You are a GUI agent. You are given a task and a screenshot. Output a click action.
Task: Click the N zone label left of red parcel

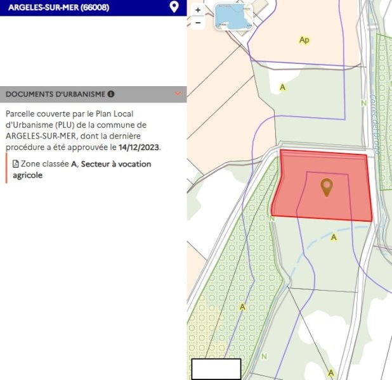(x=272, y=218)
